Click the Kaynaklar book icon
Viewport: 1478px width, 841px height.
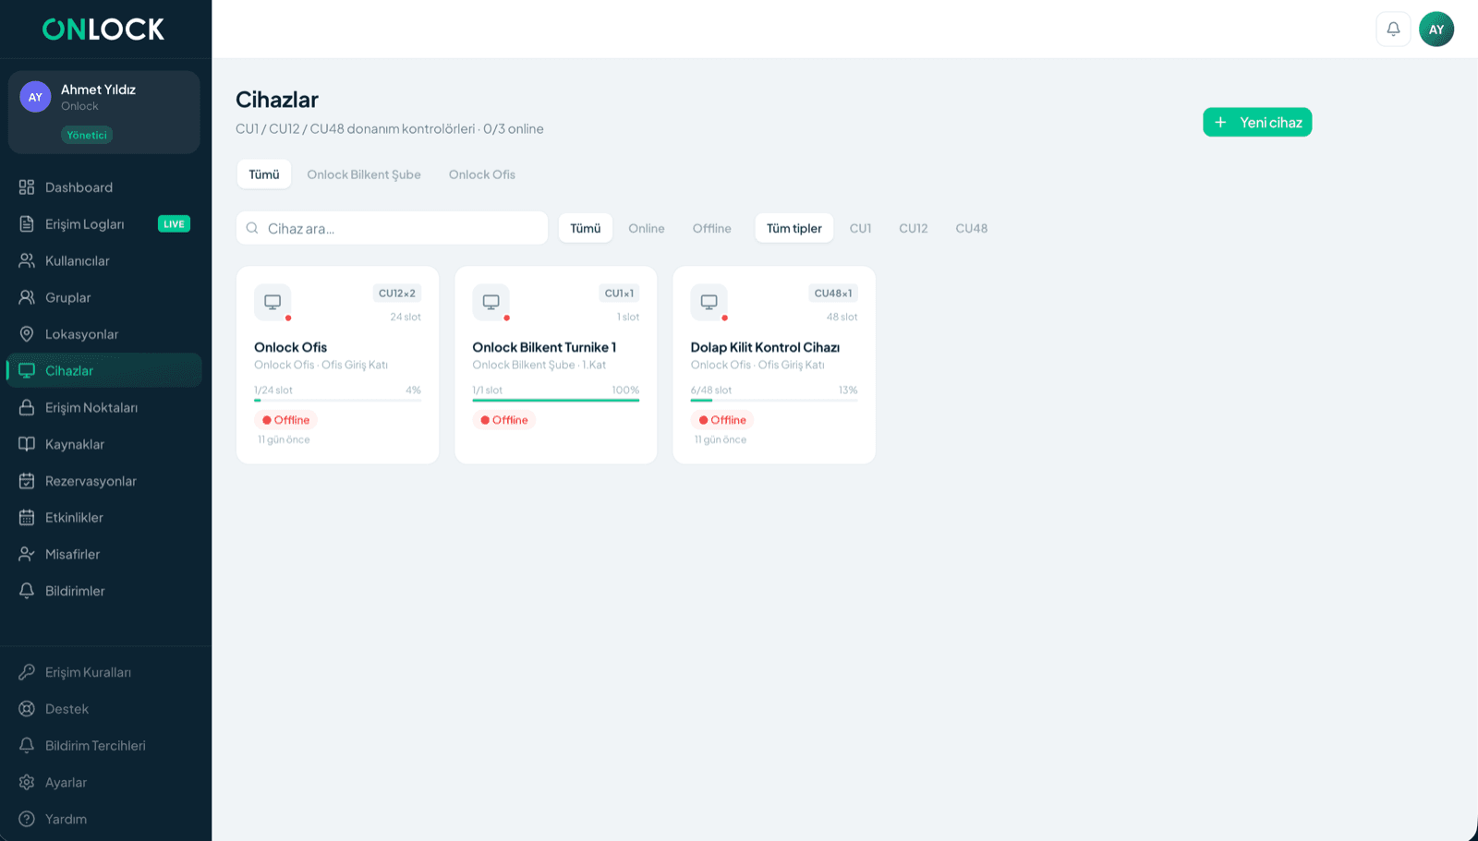pos(27,444)
